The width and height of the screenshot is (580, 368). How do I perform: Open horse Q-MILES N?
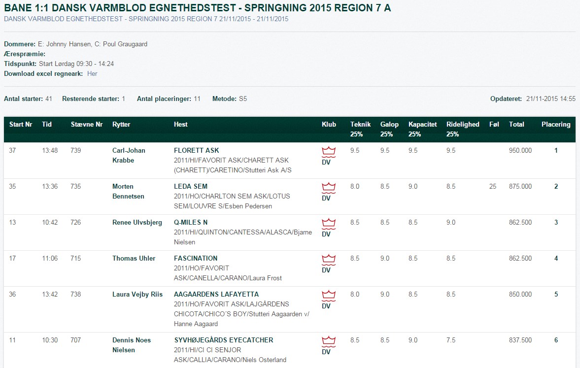[x=191, y=222]
